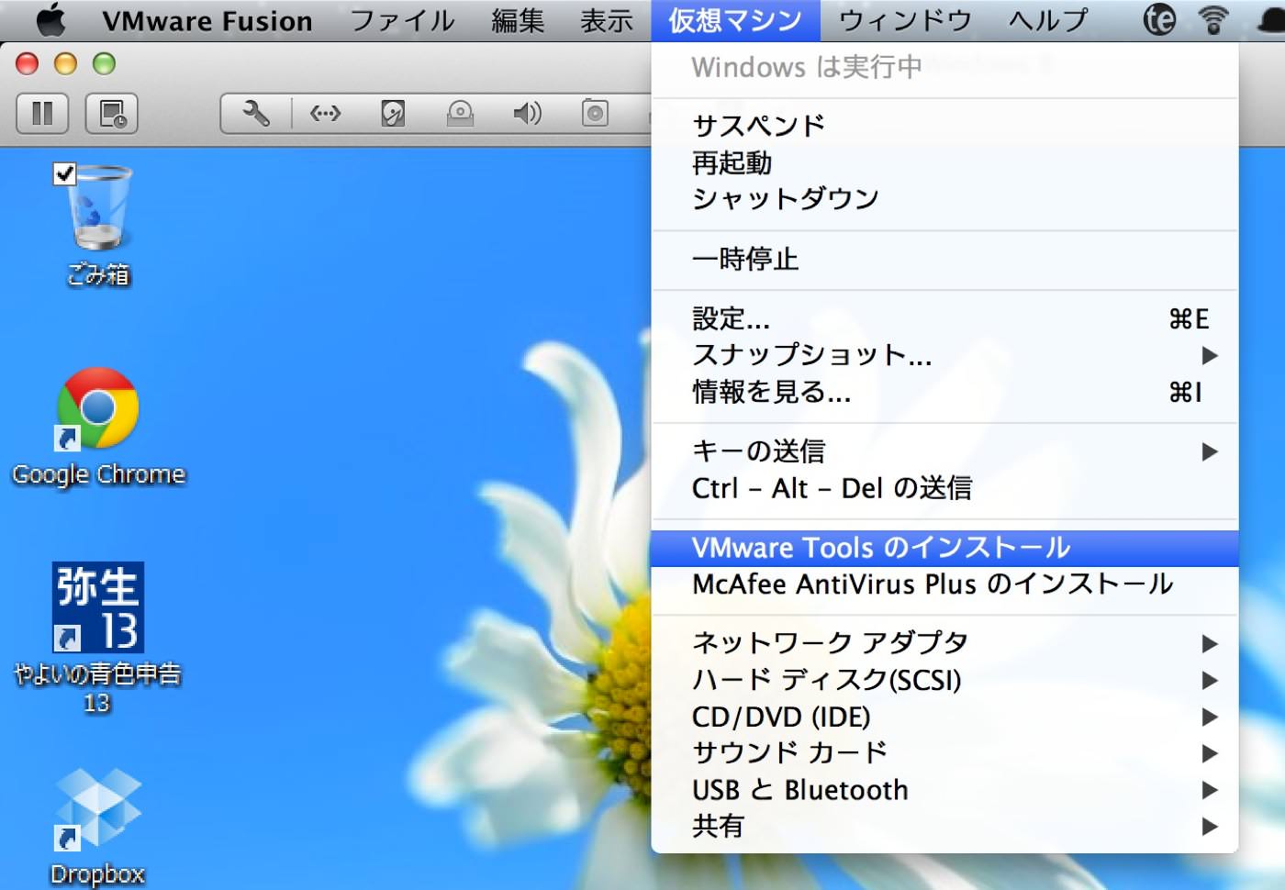The width and height of the screenshot is (1285, 890).
Task: Expand the ハード ディスク(SCSI) submenu
Action: point(944,680)
